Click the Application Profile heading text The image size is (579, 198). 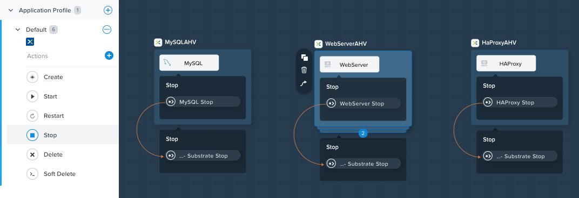coord(45,10)
